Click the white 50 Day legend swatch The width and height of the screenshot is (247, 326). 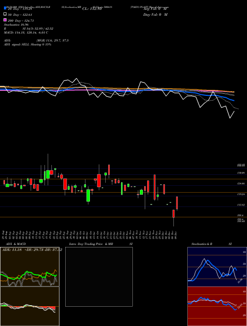(5, 14)
